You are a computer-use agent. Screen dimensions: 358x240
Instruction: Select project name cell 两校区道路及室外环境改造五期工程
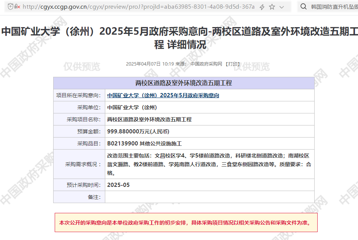149,119
